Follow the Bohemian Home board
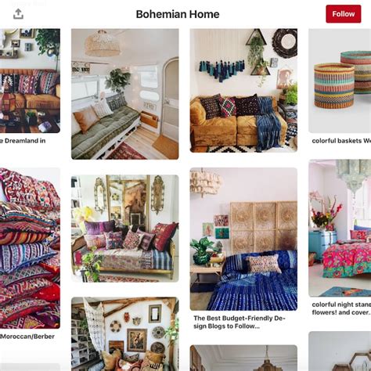 pyautogui.click(x=344, y=14)
